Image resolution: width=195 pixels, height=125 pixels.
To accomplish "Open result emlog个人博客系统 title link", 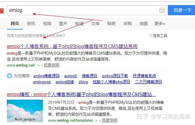I will [72, 47].
